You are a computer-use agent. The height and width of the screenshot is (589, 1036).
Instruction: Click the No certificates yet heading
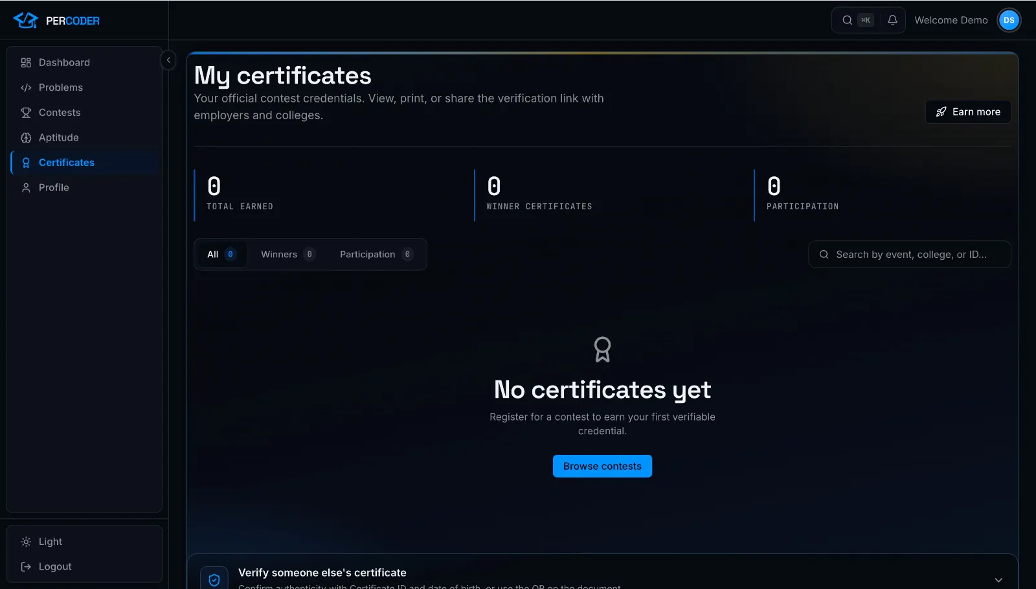click(x=602, y=390)
